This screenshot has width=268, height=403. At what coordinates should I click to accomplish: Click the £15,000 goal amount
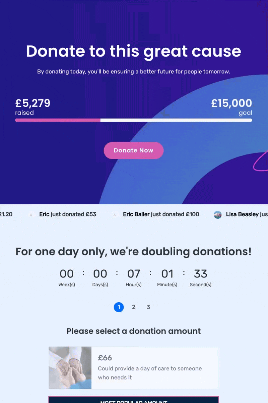point(232,103)
